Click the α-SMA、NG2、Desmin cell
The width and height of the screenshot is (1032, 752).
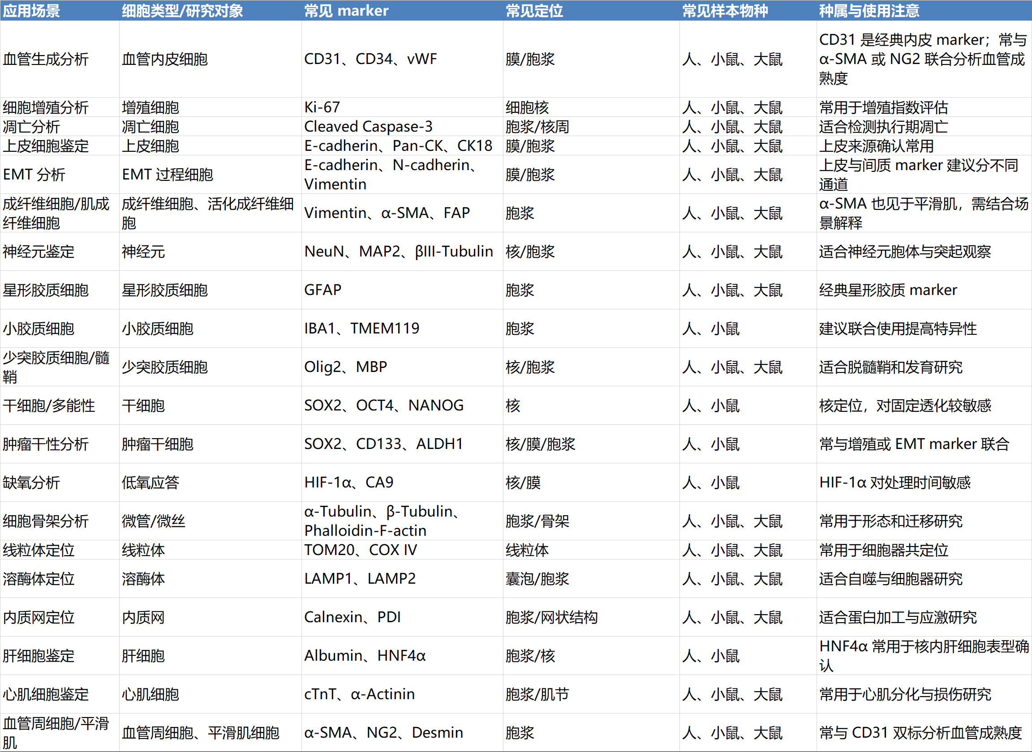coord(383,732)
